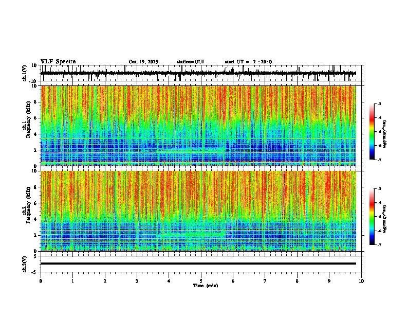The height and width of the screenshot is (315, 407).
Task: Click the ch.2 spectrogram plot area
Action: point(198,211)
